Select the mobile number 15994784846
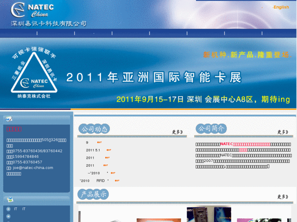 26,157
